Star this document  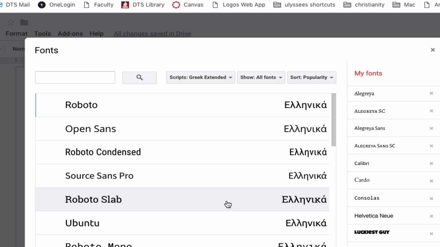(x=11, y=23)
